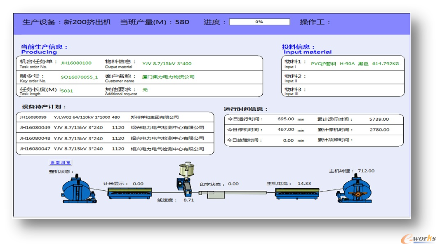Click the 新200挤出机 equipment name

(x=87, y=22)
